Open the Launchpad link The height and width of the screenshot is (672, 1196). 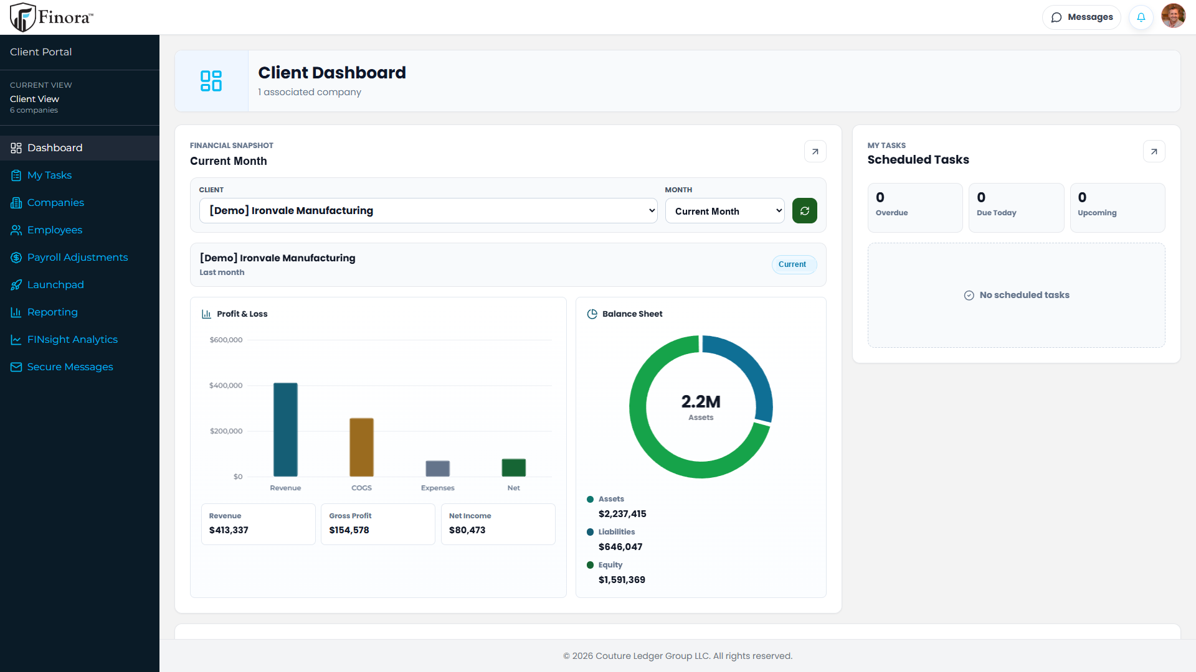80,285
